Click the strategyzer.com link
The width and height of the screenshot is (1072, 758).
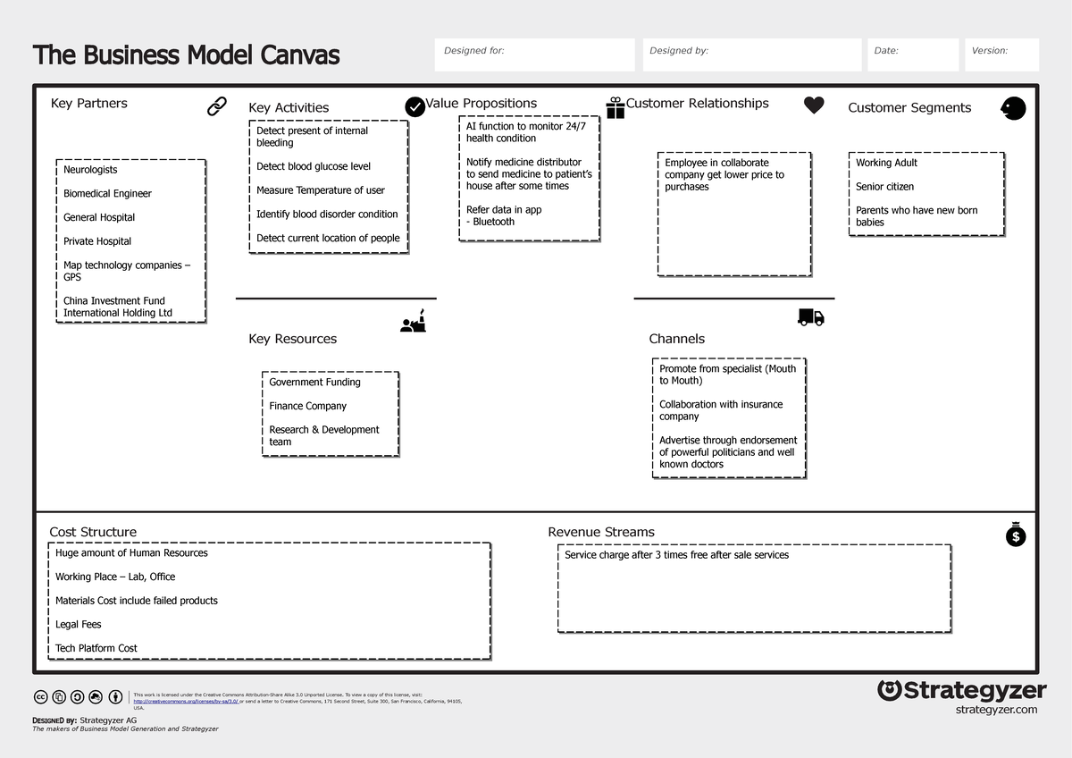[998, 709]
